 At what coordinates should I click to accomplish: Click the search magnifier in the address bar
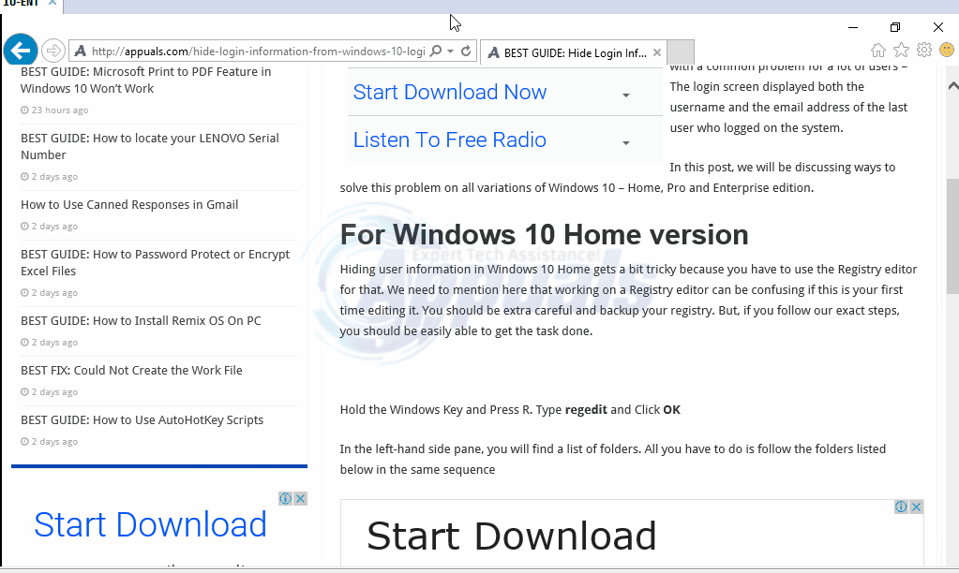click(436, 51)
